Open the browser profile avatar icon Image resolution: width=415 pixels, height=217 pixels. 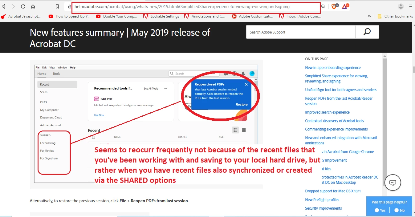401,6
